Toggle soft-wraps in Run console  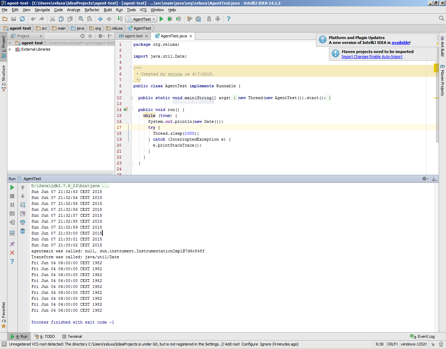click(23, 205)
